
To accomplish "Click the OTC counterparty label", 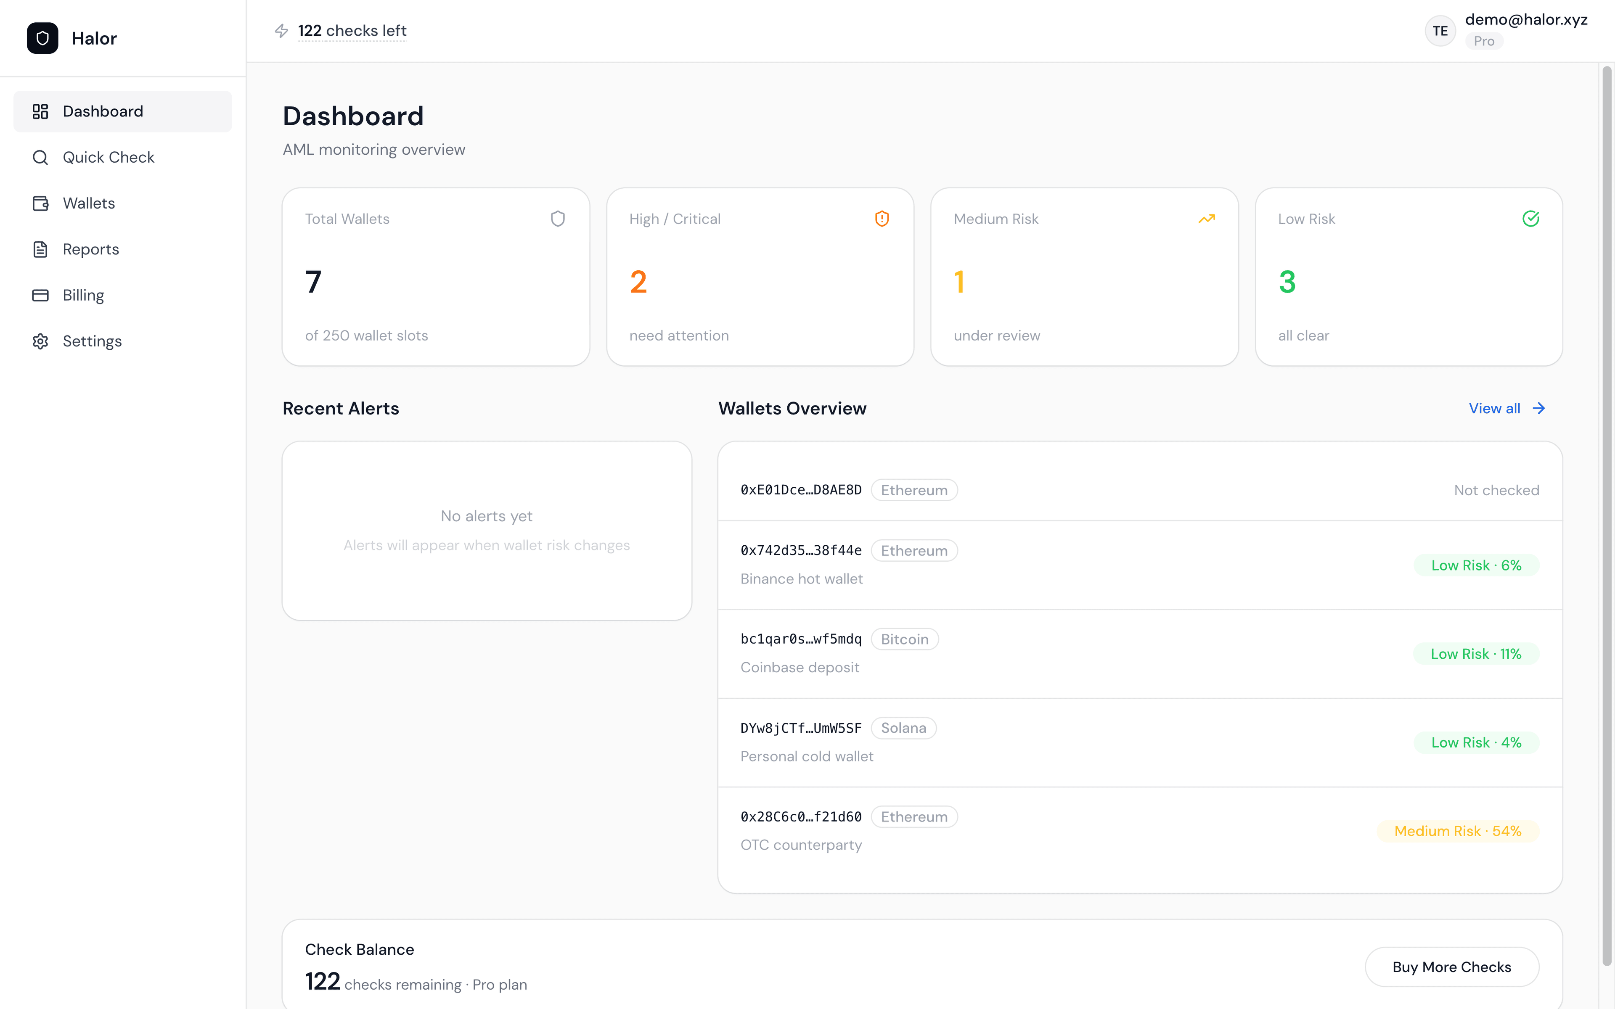I will 801,845.
